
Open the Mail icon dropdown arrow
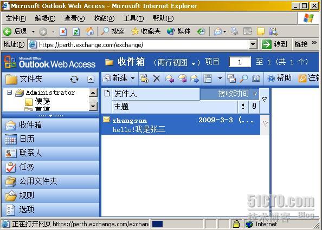224,32
